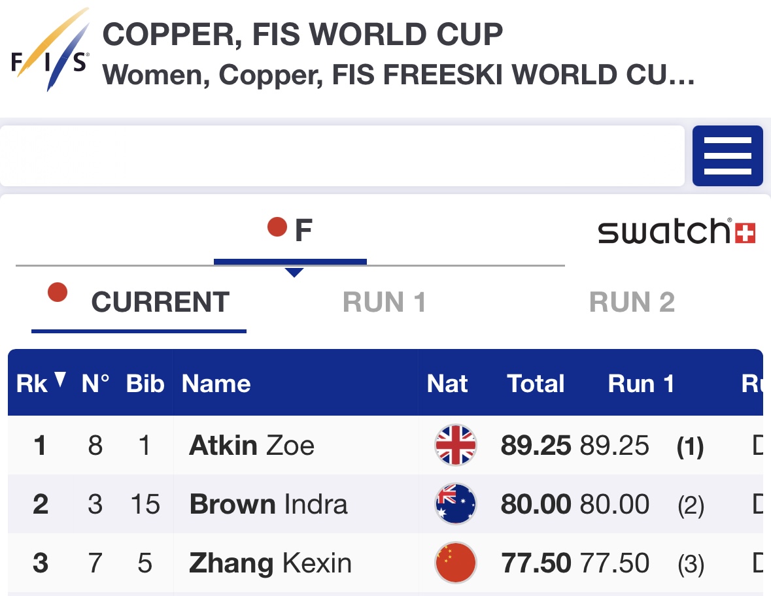Switch to the RUN 1 tab
Image resolution: width=771 pixels, height=596 pixels.
tap(385, 303)
